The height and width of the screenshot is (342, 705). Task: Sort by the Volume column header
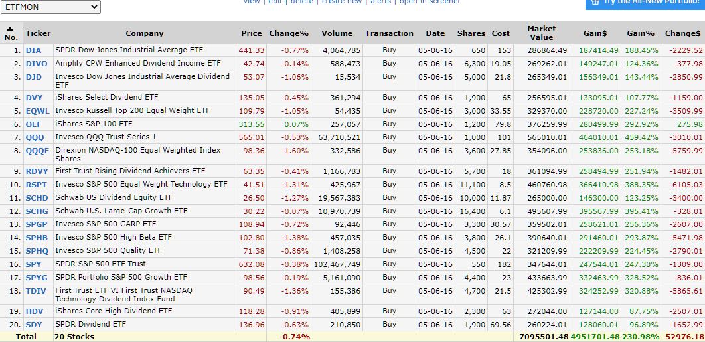(x=337, y=33)
